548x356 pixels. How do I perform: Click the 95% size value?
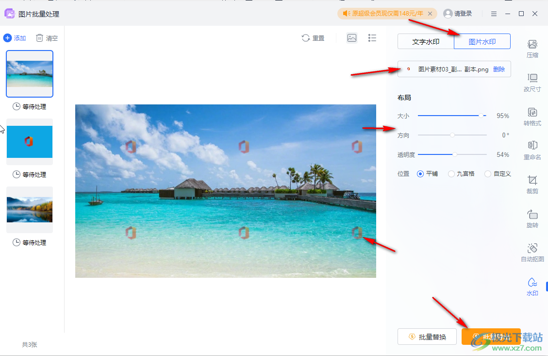[x=503, y=116]
